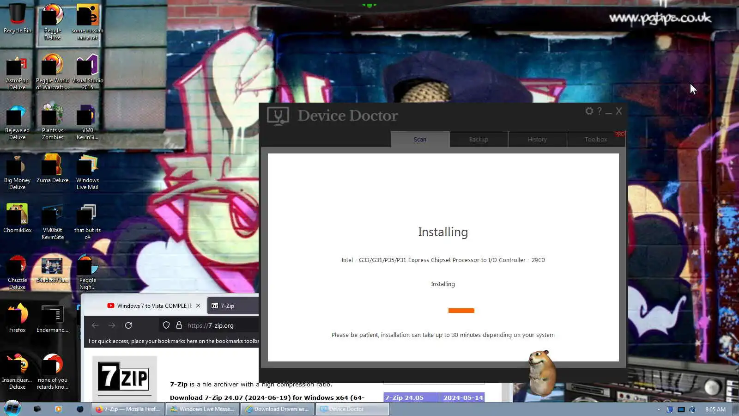739x416 pixels.
Task: Switch to 7-Zip Mozilla Firefox taskbar button
Action: (128, 409)
